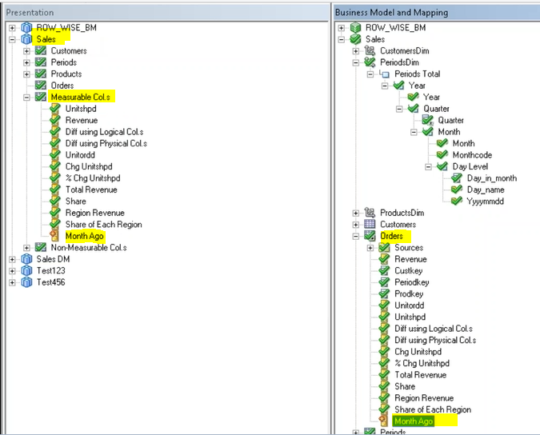Click the Orders presentation table icon in Presentation pane

(x=41, y=86)
